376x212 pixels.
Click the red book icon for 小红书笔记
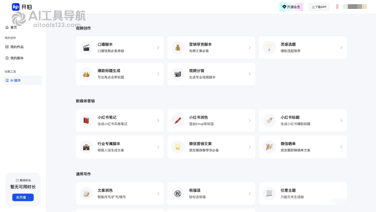tap(86, 121)
